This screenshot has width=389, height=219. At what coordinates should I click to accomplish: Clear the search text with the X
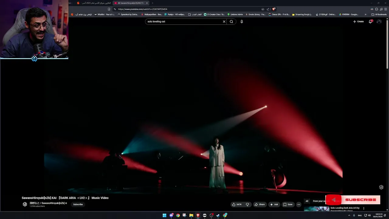(x=224, y=22)
